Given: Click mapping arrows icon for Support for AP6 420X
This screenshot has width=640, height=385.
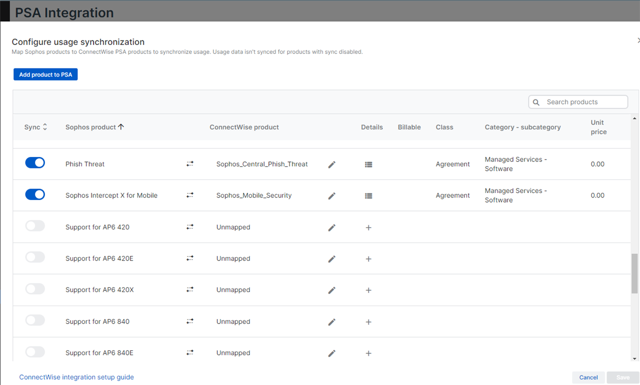Looking at the screenshot, I should (190, 289).
